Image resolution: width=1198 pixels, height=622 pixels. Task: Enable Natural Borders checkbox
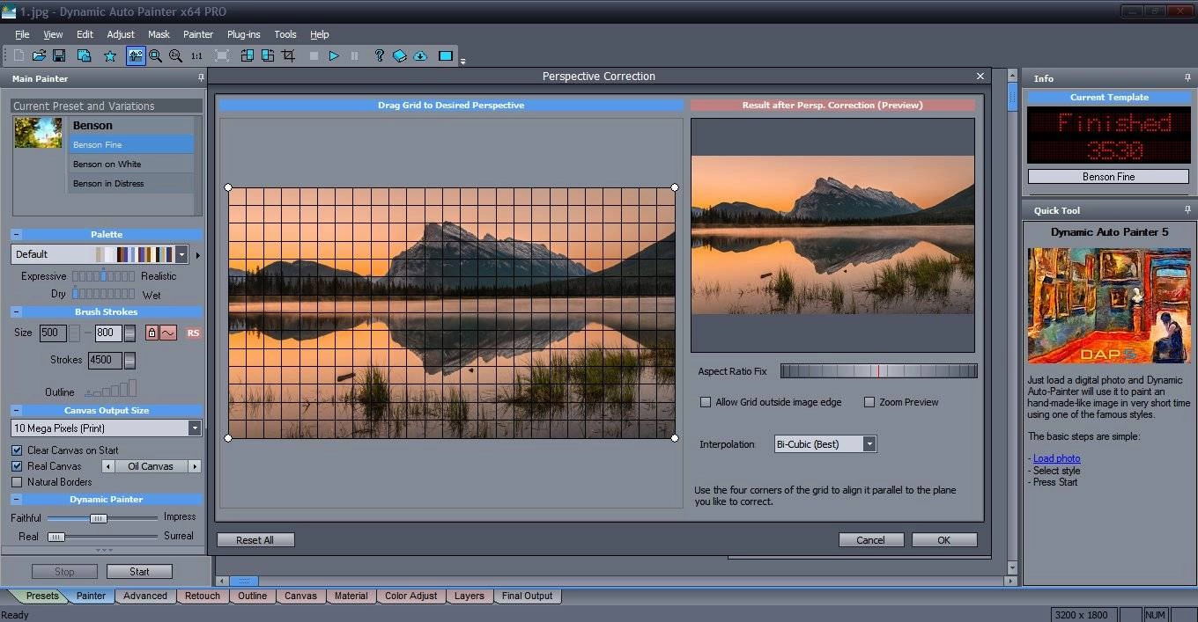click(17, 482)
